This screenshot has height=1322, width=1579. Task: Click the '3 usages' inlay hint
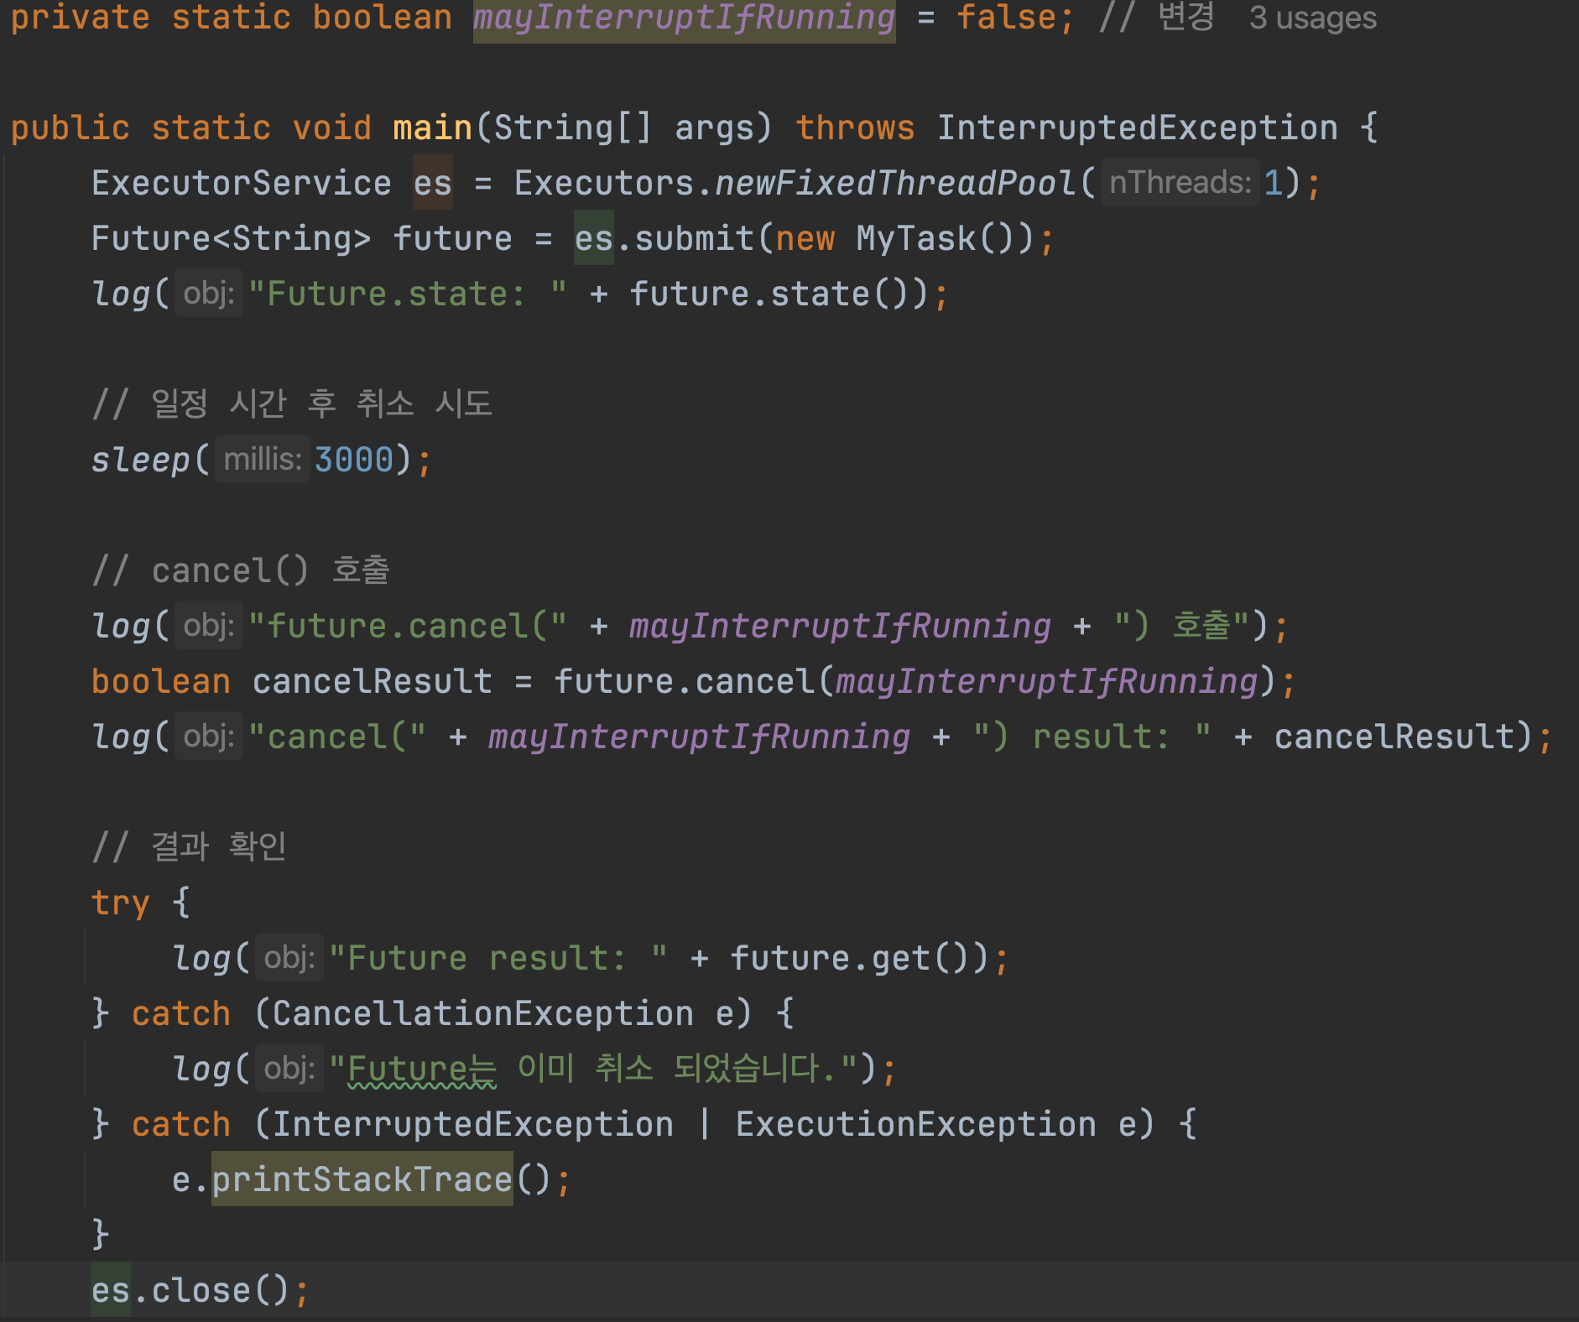click(x=1312, y=18)
